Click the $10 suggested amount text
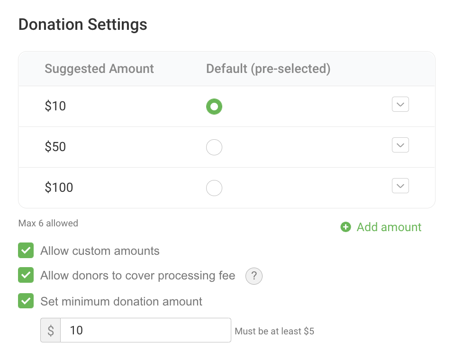 pyautogui.click(x=55, y=106)
